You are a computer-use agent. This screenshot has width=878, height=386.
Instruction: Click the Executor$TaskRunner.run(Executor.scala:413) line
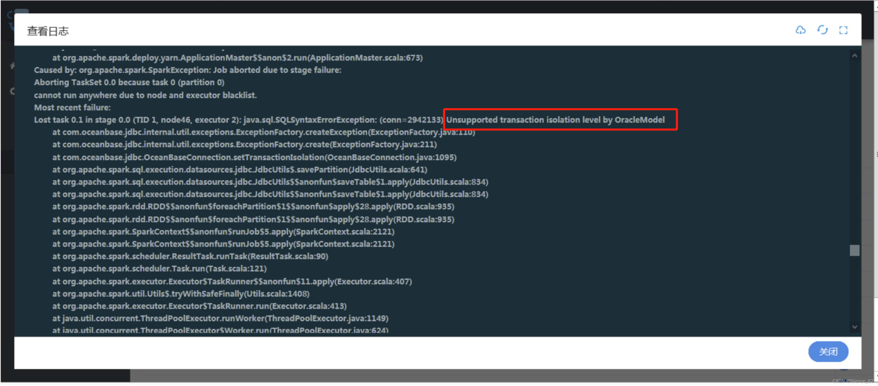(x=199, y=306)
